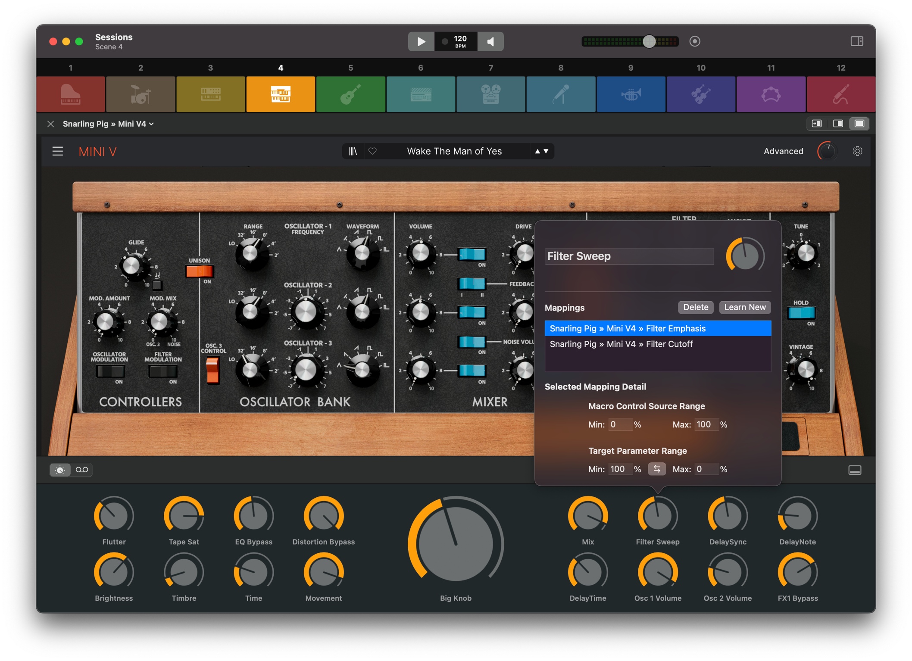Click the FX1 Bypass macro knob
Viewport: 912px width, 661px height.
click(798, 573)
